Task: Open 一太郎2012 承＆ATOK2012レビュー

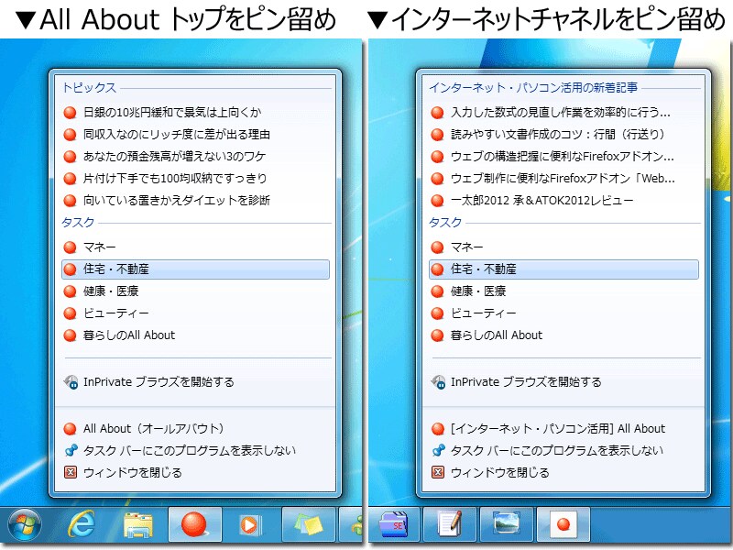Action: pyautogui.click(x=563, y=200)
